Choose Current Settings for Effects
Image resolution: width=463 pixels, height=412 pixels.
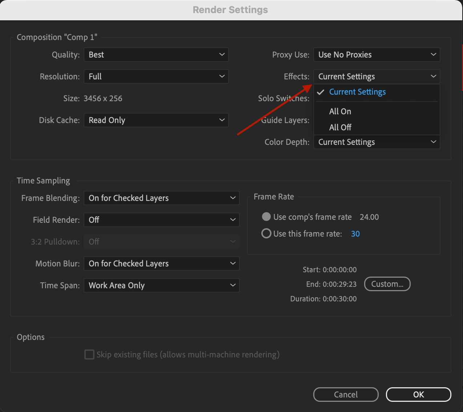coord(357,92)
